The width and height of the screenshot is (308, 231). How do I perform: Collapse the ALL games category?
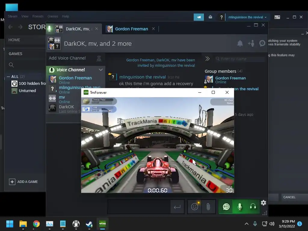[x=8, y=77]
